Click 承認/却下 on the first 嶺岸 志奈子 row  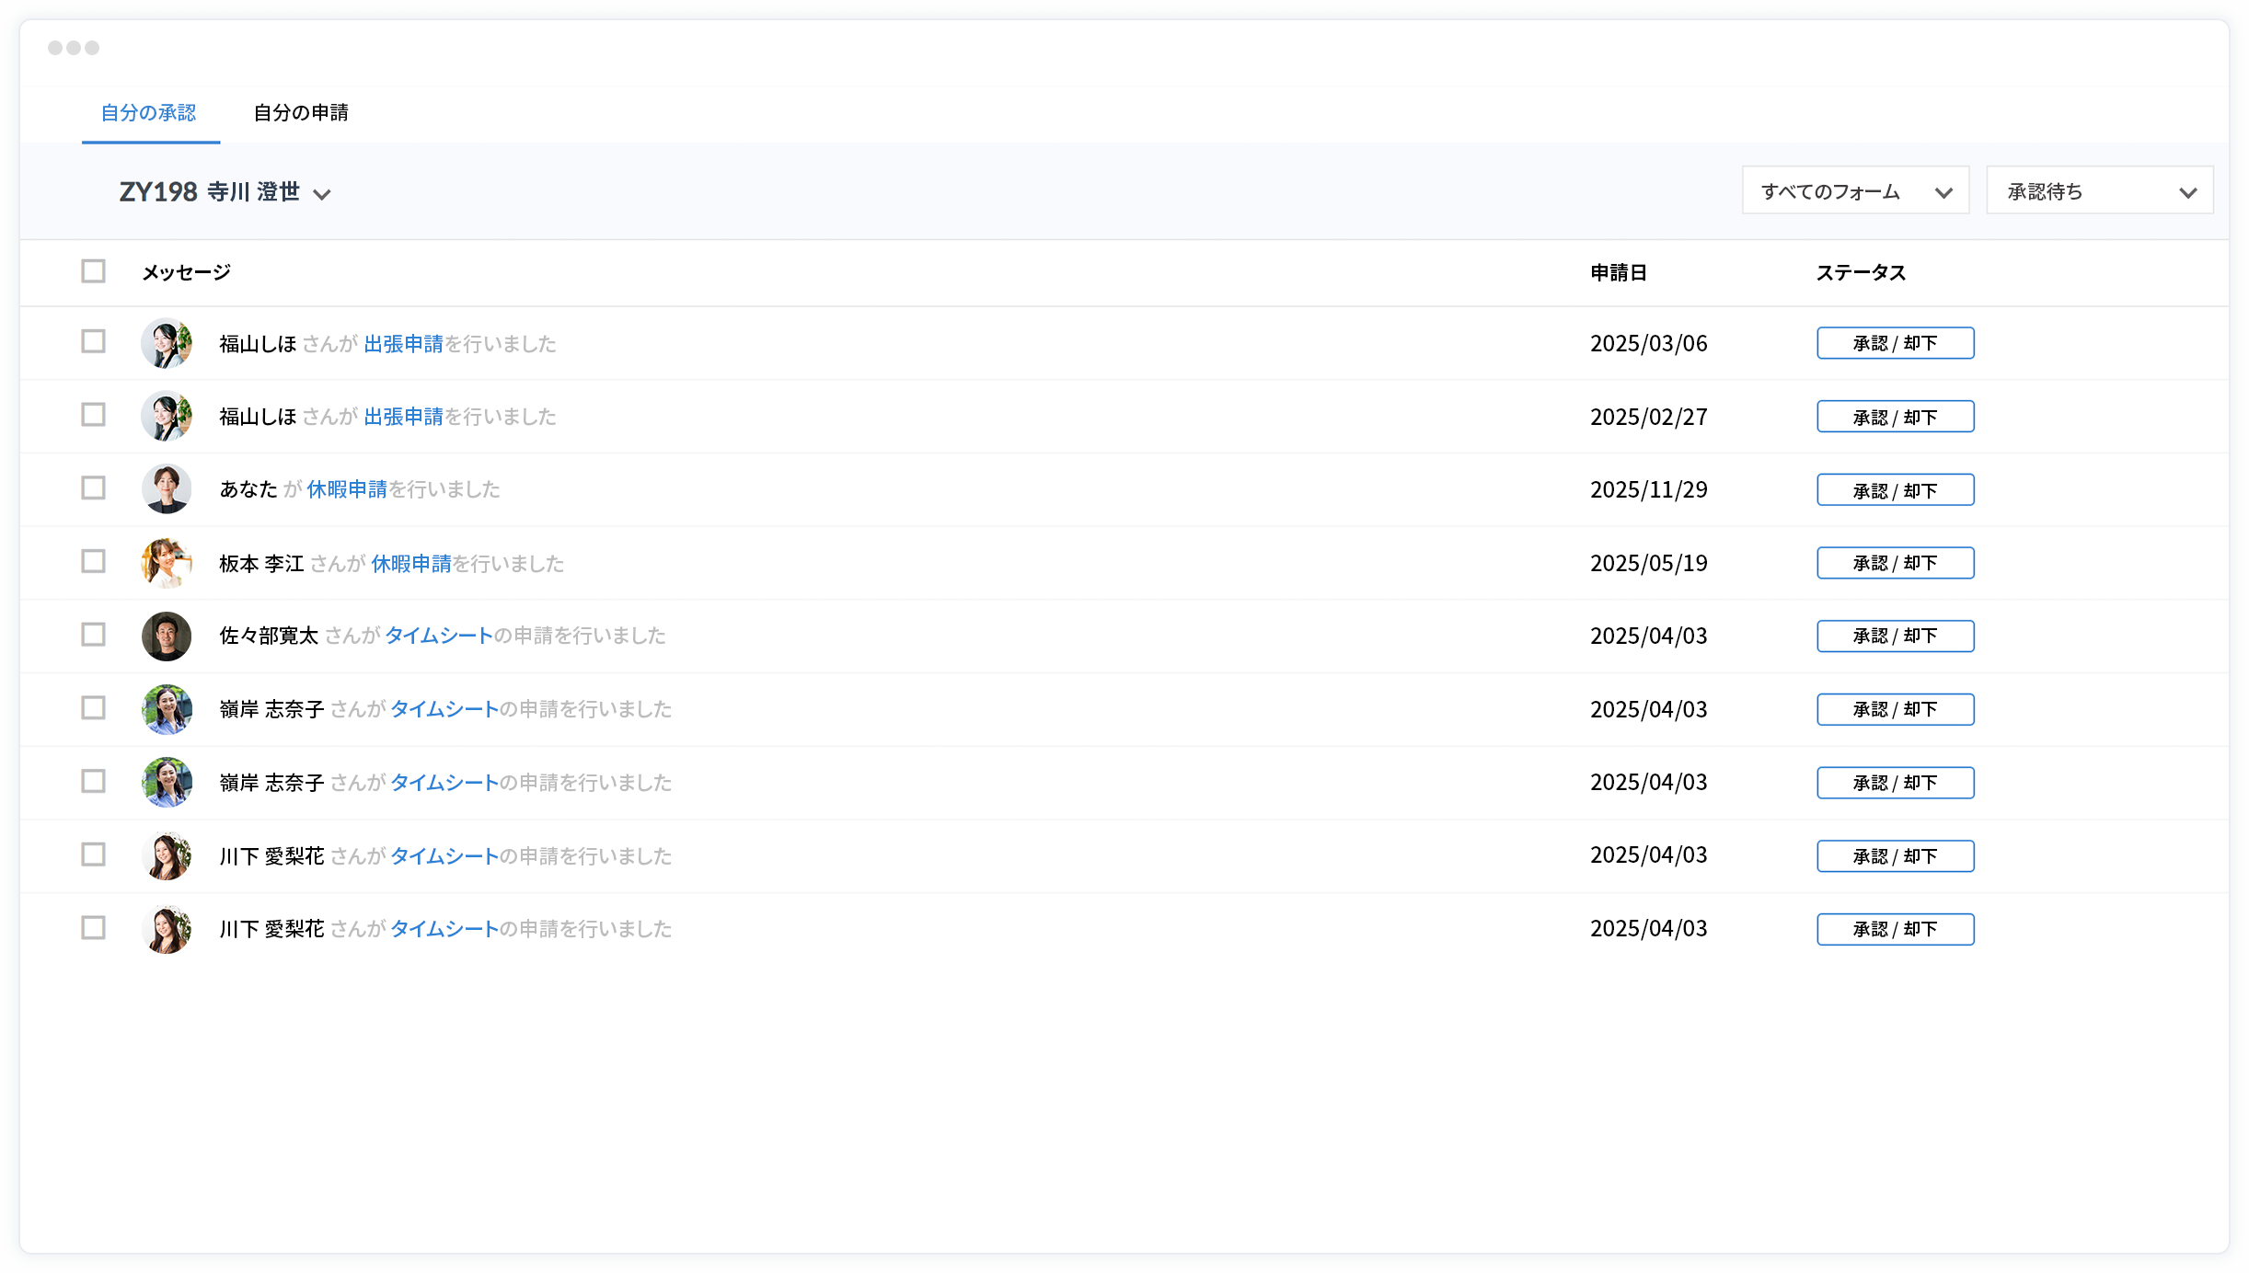pos(1895,709)
